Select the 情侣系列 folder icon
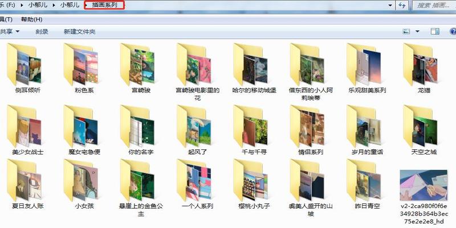Viewport: 456px width, 228px height. tap(307, 126)
